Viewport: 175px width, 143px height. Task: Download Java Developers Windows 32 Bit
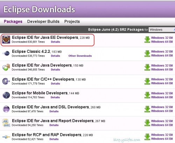162,65
